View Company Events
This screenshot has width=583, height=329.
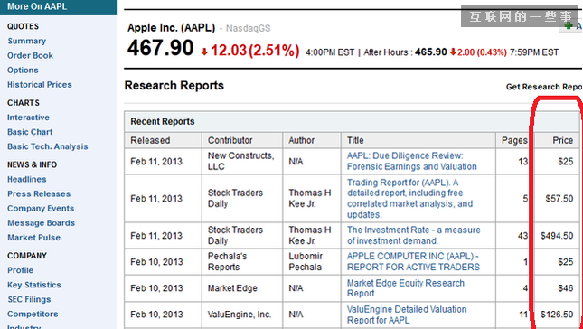click(x=41, y=208)
